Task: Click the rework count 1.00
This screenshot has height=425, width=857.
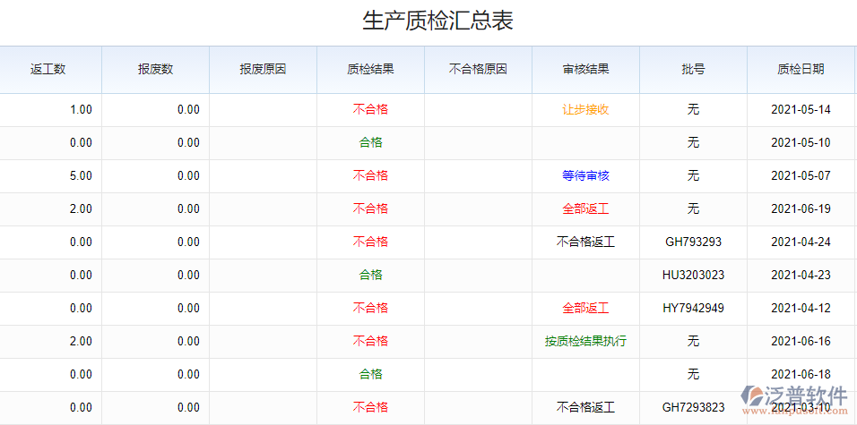Action: (82, 110)
